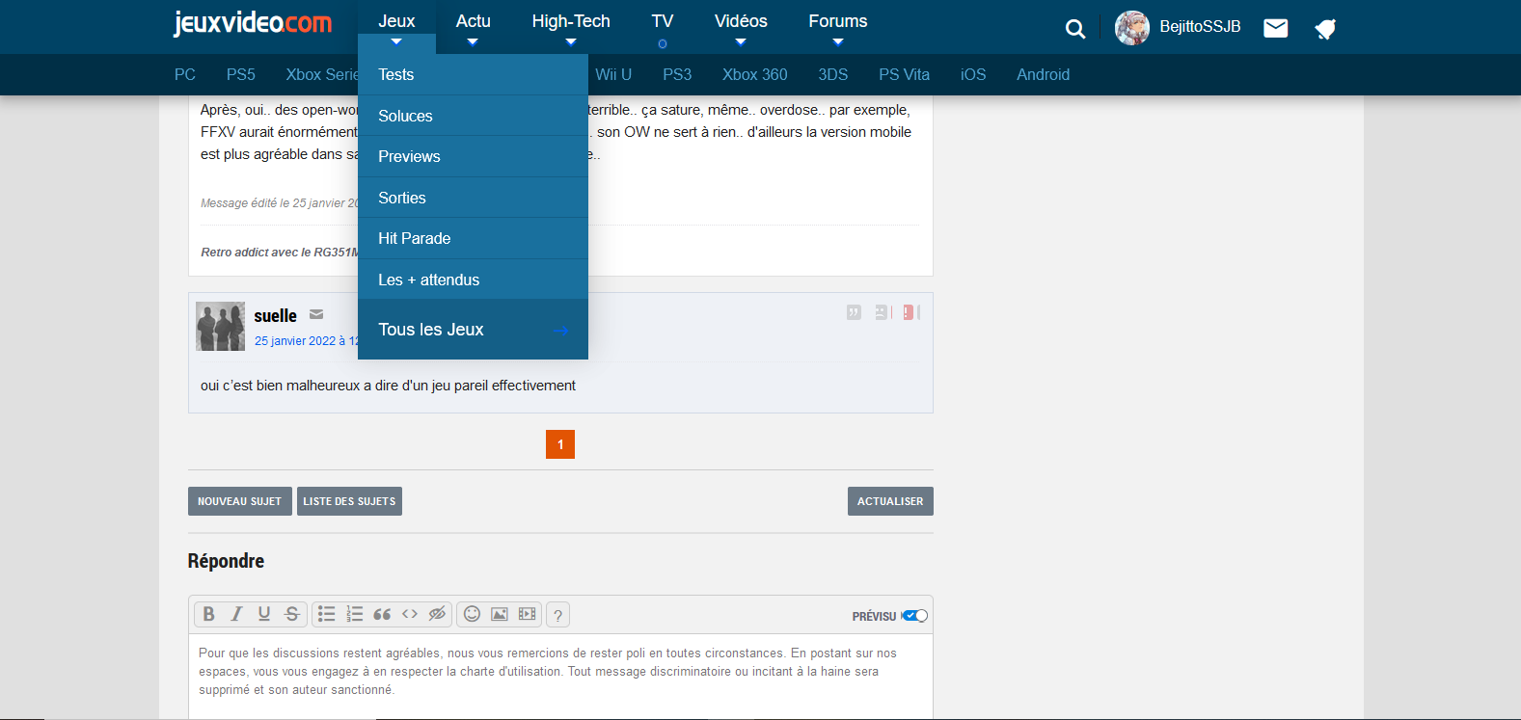The image size is (1521, 720).
Task: Open the BejittoSSJB username link
Action: 1200,27
